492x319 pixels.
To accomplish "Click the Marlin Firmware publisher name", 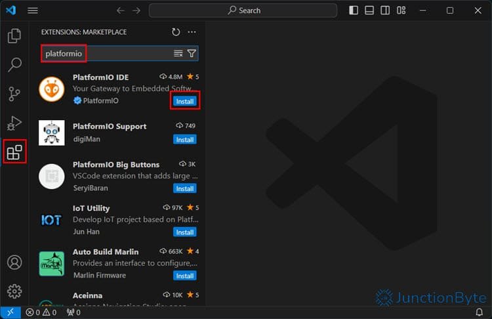I will point(100,275).
